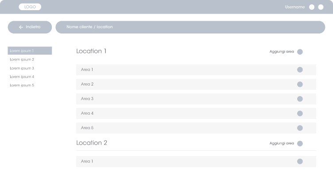Image resolution: width=333 pixels, height=186 pixels.
Task: Go to Lorem ipsum 5 in the sidebar
Action: point(22,85)
